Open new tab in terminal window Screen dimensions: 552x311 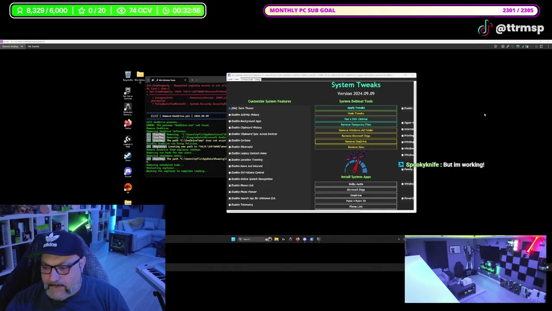point(192,80)
